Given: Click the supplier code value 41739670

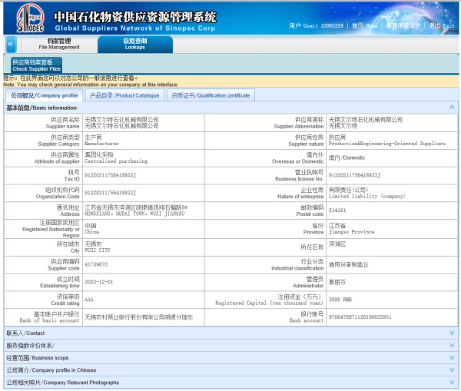Looking at the screenshot, I should tap(96, 264).
